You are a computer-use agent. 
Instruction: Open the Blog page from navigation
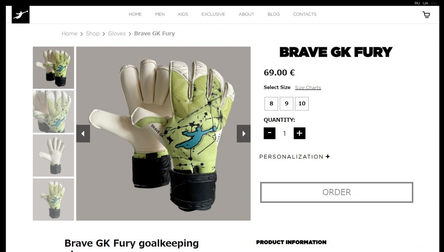pos(274,14)
